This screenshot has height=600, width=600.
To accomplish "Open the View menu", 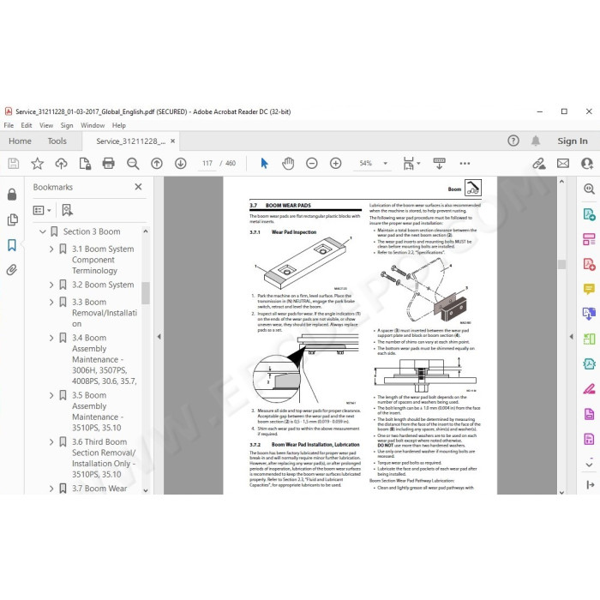I will pyautogui.click(x=46, y=125).
